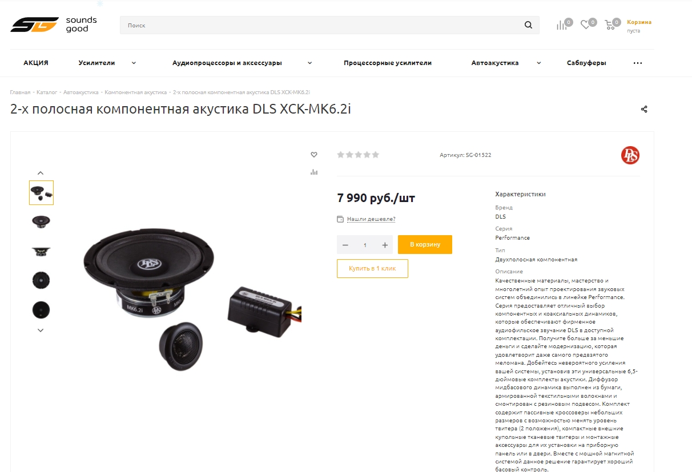Click the share icon beside product title
692x472 pixels.
click(x=644, y=109)
